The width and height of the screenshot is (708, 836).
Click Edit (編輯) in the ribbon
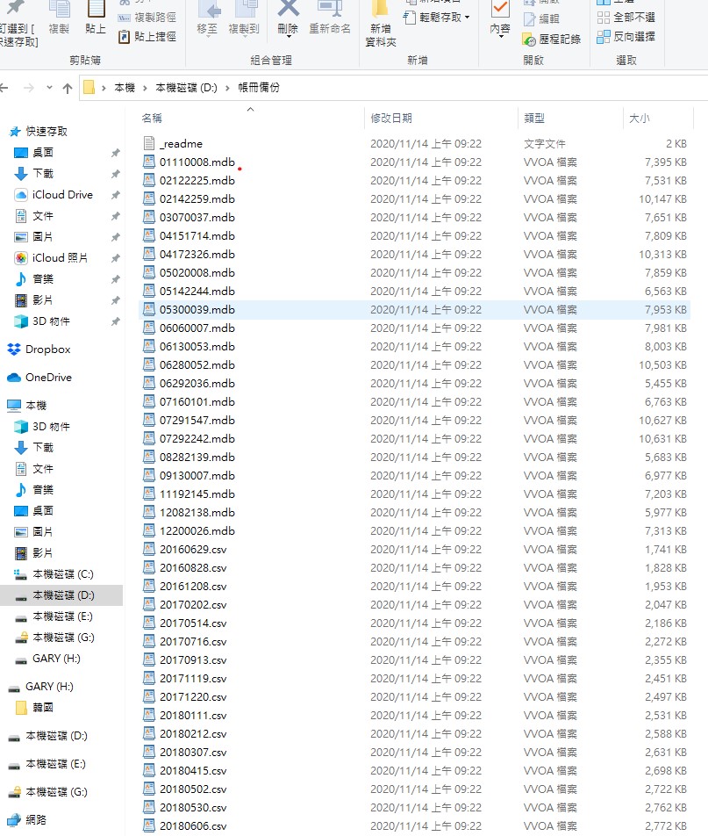(541, 19)
